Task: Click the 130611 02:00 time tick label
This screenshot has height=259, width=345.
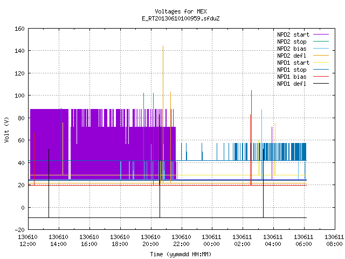Action: pyautogui.click(x=242, y=241)
